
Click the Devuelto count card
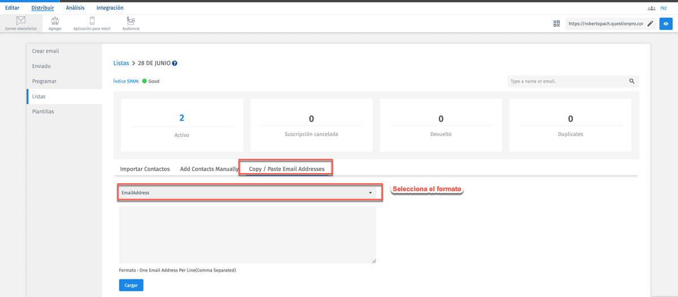(441, 125)
